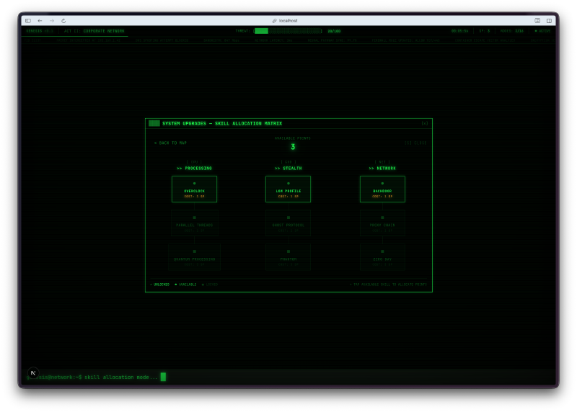This screenshot has height=412, width=577.
Task: Close the skill matrix with [x]
Action: pos(425,123)
